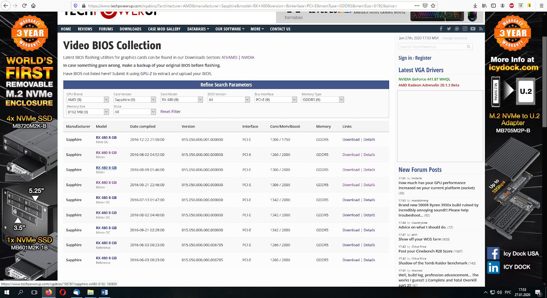Screen dimensions: 547x298
Task: Click RX 480 8 GB Reference model dated 2016-06-03 last row
Action: pos(106,258)
